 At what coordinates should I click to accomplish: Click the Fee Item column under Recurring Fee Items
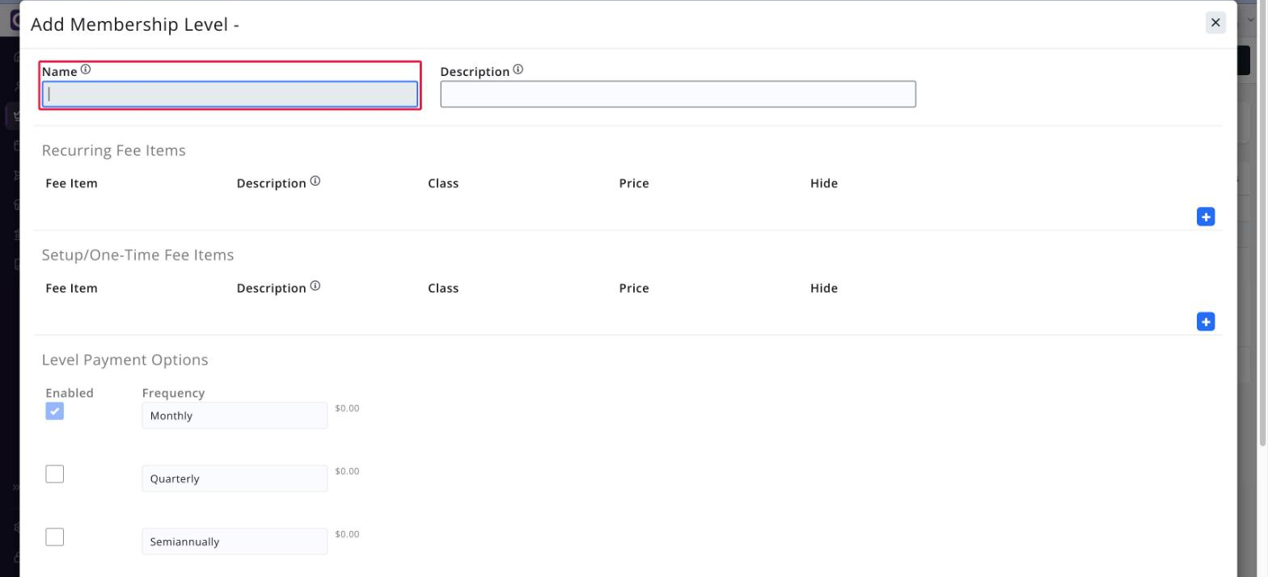71,183
